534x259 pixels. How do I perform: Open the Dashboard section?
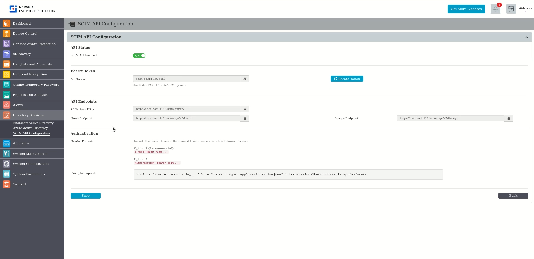coord(22,23)
